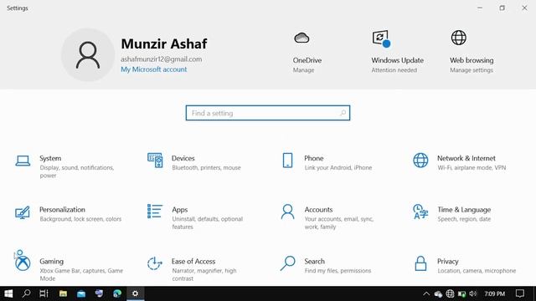Image resolution: width=536 pixels, height=301 pixels.
Task: Open Network & Internet category title
Action: click(x=466, y=158)
